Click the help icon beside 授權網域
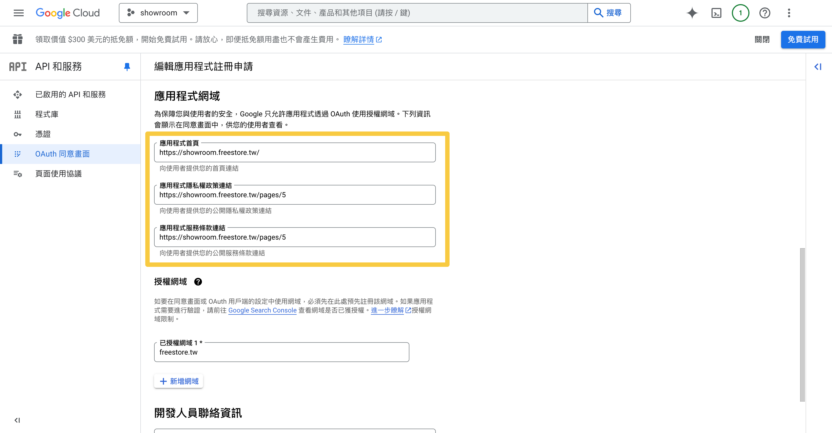This screenshot has height=433, width=832. click(x=198, y=282)
